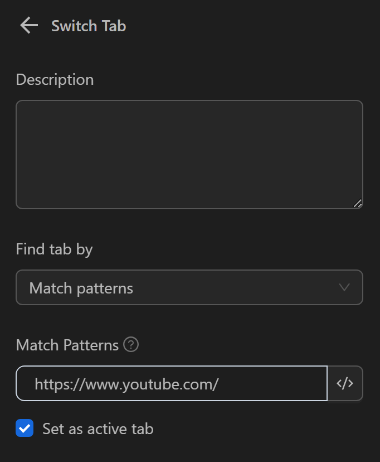Click the back arrow icon
This screenshot has height=462, width=380.
pyautogui.click(x=28, y=26)
